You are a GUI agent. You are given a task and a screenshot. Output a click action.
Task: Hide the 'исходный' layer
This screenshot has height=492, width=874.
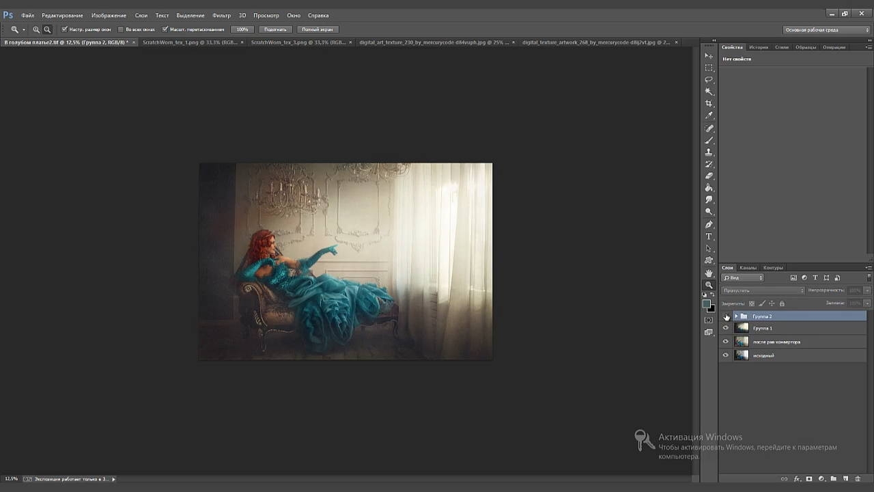726,355
